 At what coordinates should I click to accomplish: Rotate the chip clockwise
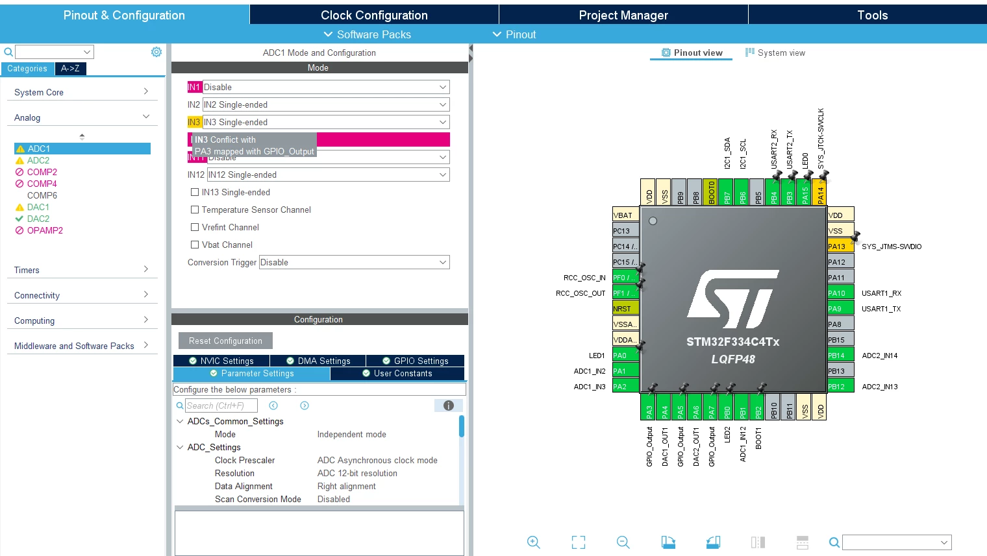point(668,542)
